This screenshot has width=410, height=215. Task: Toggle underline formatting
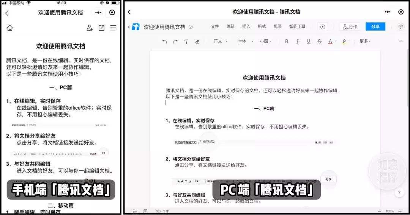308,41
